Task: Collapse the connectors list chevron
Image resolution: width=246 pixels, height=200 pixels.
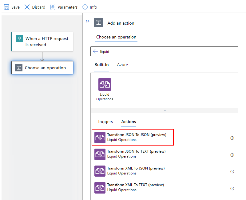Action: (x=165, y=110)
